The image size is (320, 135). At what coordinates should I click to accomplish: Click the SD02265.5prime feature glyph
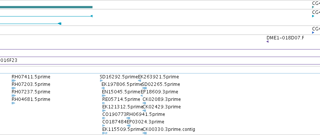point(144,88)
